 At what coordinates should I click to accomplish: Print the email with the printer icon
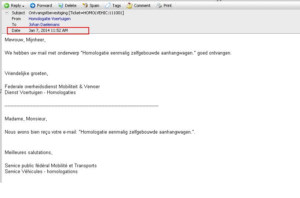pos(159,5)
